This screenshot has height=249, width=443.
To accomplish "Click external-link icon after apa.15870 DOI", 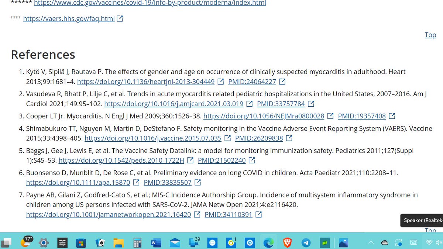I will (136, 182).
